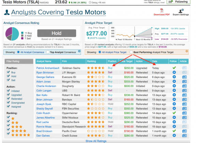Viewport: 197px width, 143px height.
Task: Follow Ryan Brinkman with plus icon
Action: [174, 73]
